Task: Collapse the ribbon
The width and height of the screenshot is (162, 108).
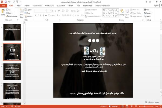Action: [160, 20]
